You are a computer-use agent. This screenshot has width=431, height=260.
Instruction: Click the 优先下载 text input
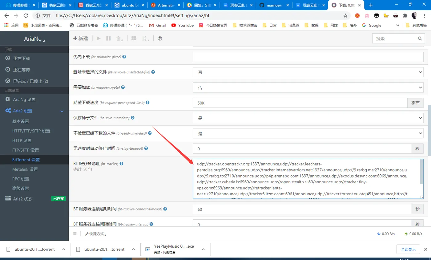pos(308,57)
